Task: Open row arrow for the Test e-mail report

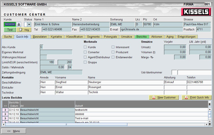Action: coord(5,118)
